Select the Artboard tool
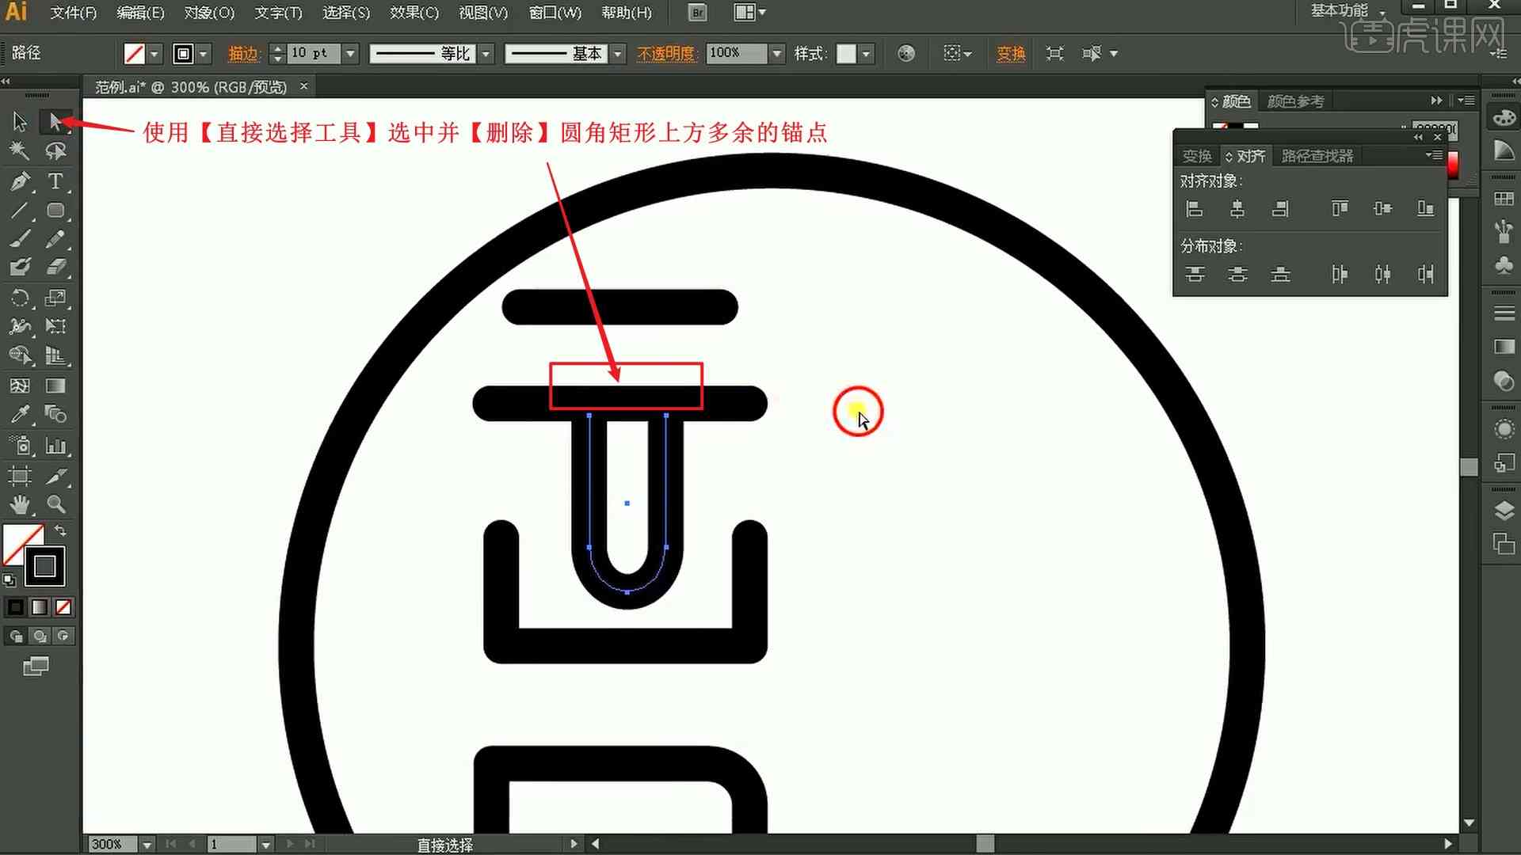The image size is (1521, 855). pos(20,476)
